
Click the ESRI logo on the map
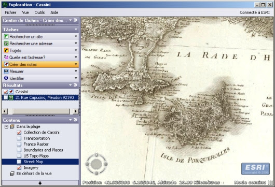pos(255,169)
